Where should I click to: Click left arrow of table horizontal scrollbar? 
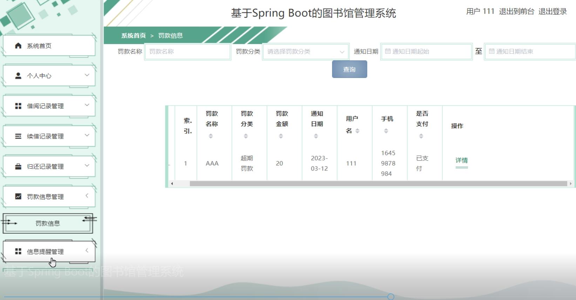click(172, 183)
